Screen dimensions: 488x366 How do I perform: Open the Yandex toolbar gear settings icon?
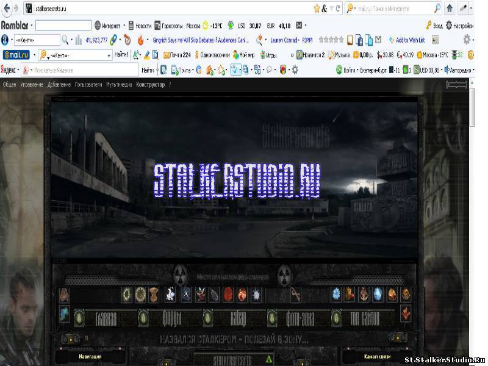click(295, 70)
